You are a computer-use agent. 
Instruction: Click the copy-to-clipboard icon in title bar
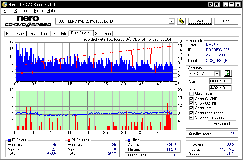[211, 4]
